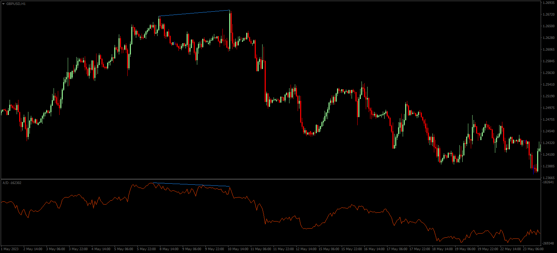Click the 1.23665 price scale label
Viewport: 557px width, 253px height.
[x=548, y=178]
